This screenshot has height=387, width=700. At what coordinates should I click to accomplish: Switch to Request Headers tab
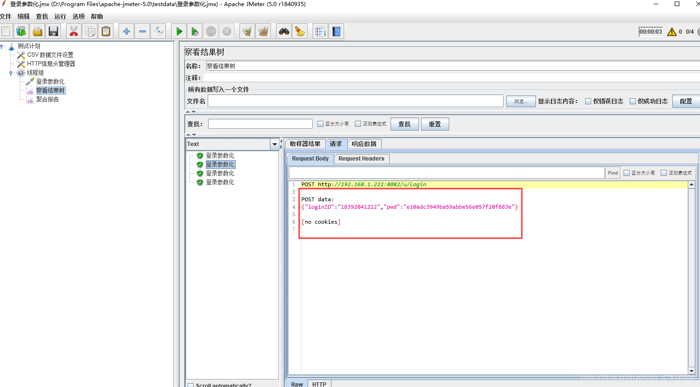tap(361, 159)
